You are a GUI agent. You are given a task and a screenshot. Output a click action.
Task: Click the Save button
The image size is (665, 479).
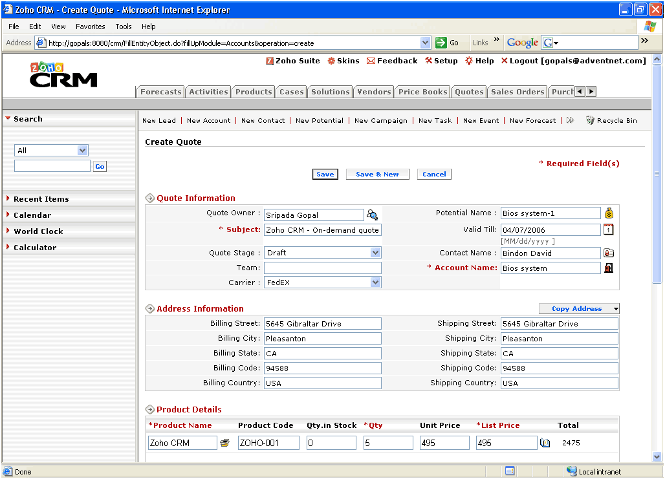point(325,175)
